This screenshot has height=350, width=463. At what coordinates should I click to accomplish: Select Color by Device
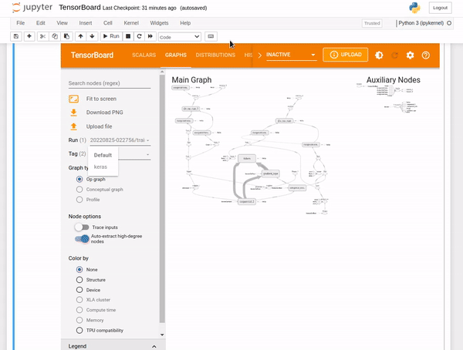pyautogui.click(x=79, y=290)
